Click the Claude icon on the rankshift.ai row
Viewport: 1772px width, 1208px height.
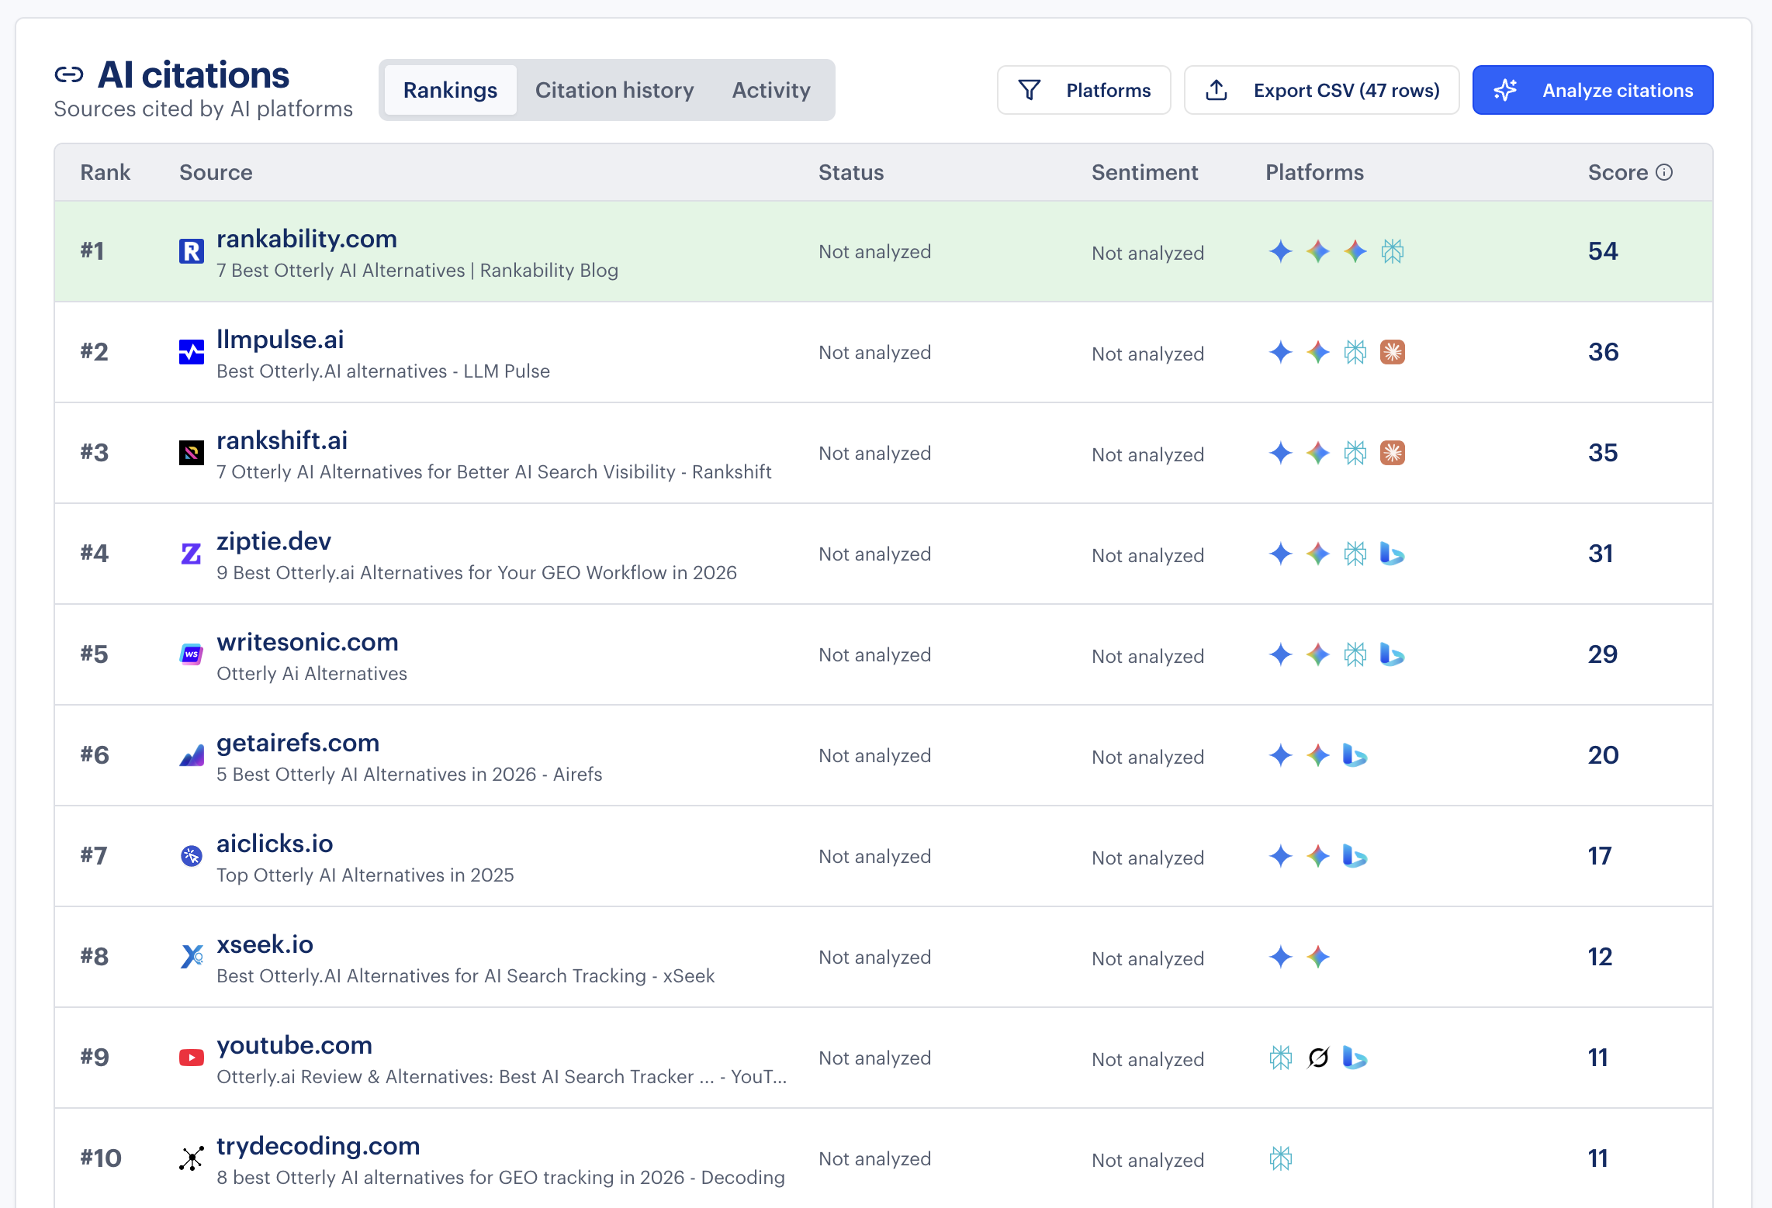pos(1393,453)
